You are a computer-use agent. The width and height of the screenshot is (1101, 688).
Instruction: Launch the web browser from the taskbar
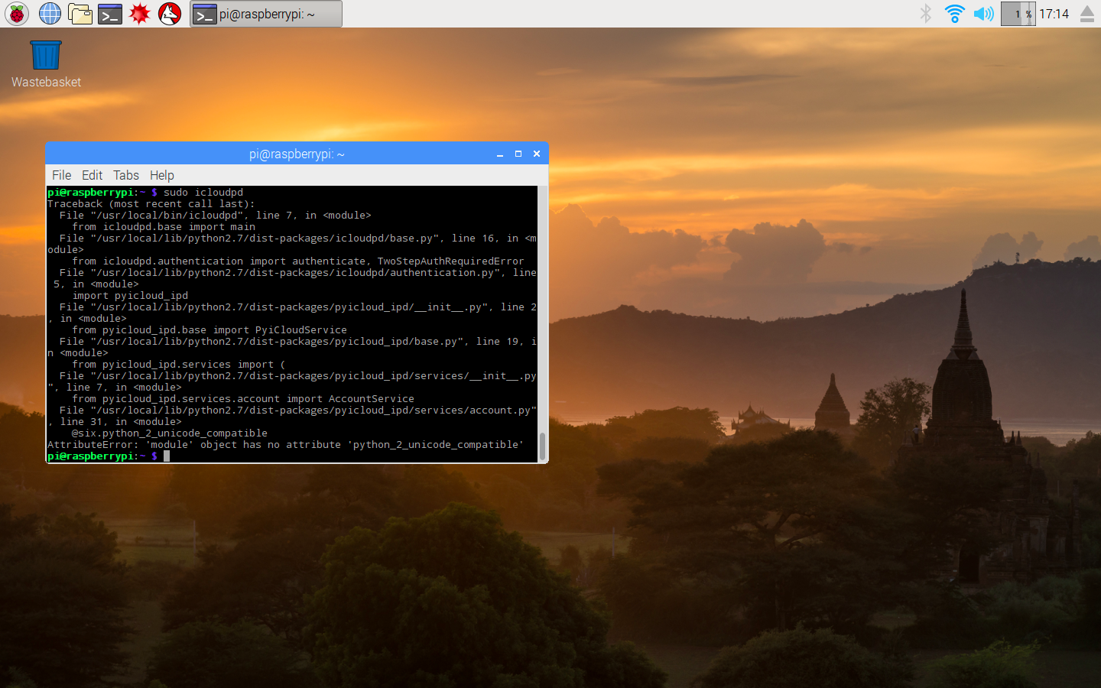49,13
